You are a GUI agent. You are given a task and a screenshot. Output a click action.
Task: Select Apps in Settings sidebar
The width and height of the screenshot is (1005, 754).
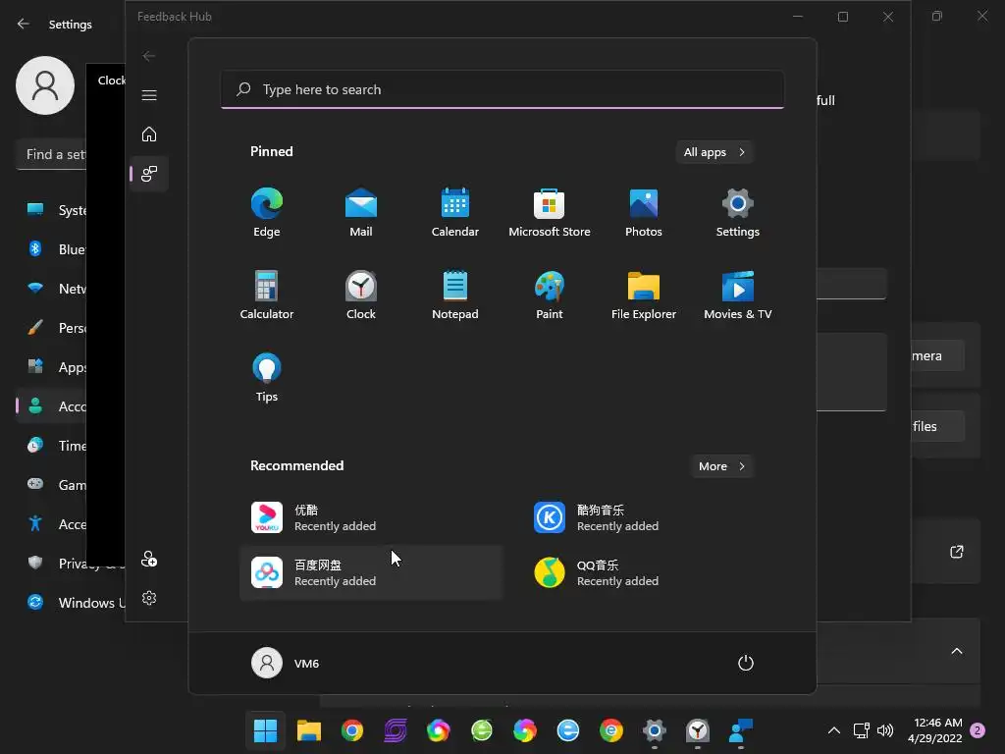click(x=51, y=367)
